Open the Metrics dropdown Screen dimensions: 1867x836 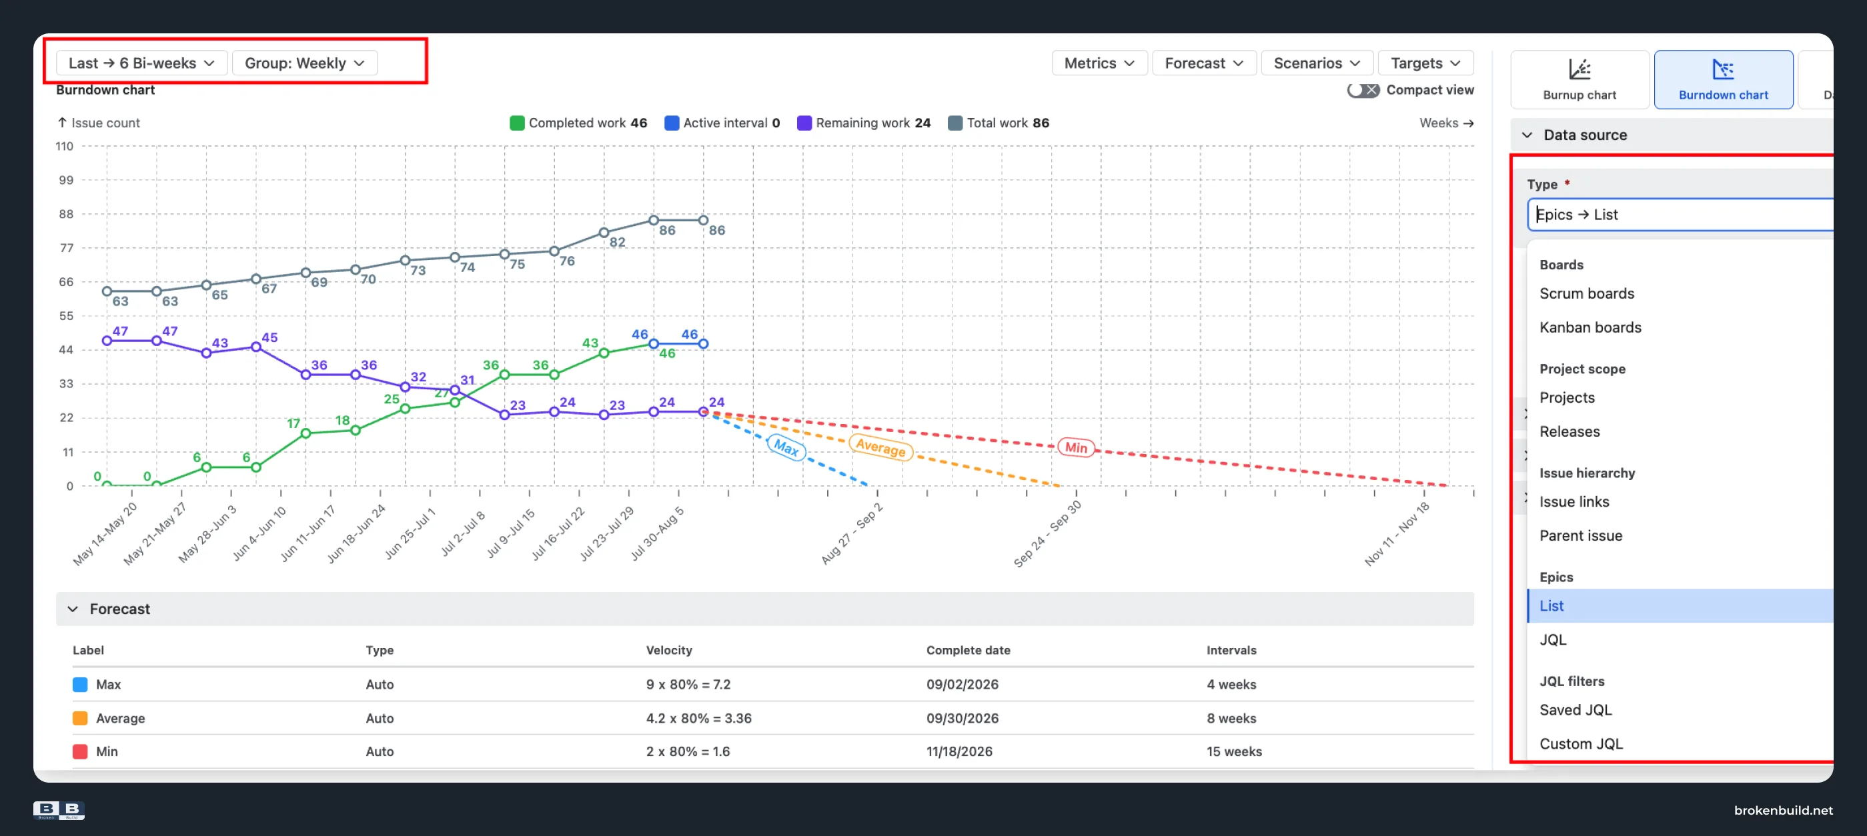(x=1099, y=63)
